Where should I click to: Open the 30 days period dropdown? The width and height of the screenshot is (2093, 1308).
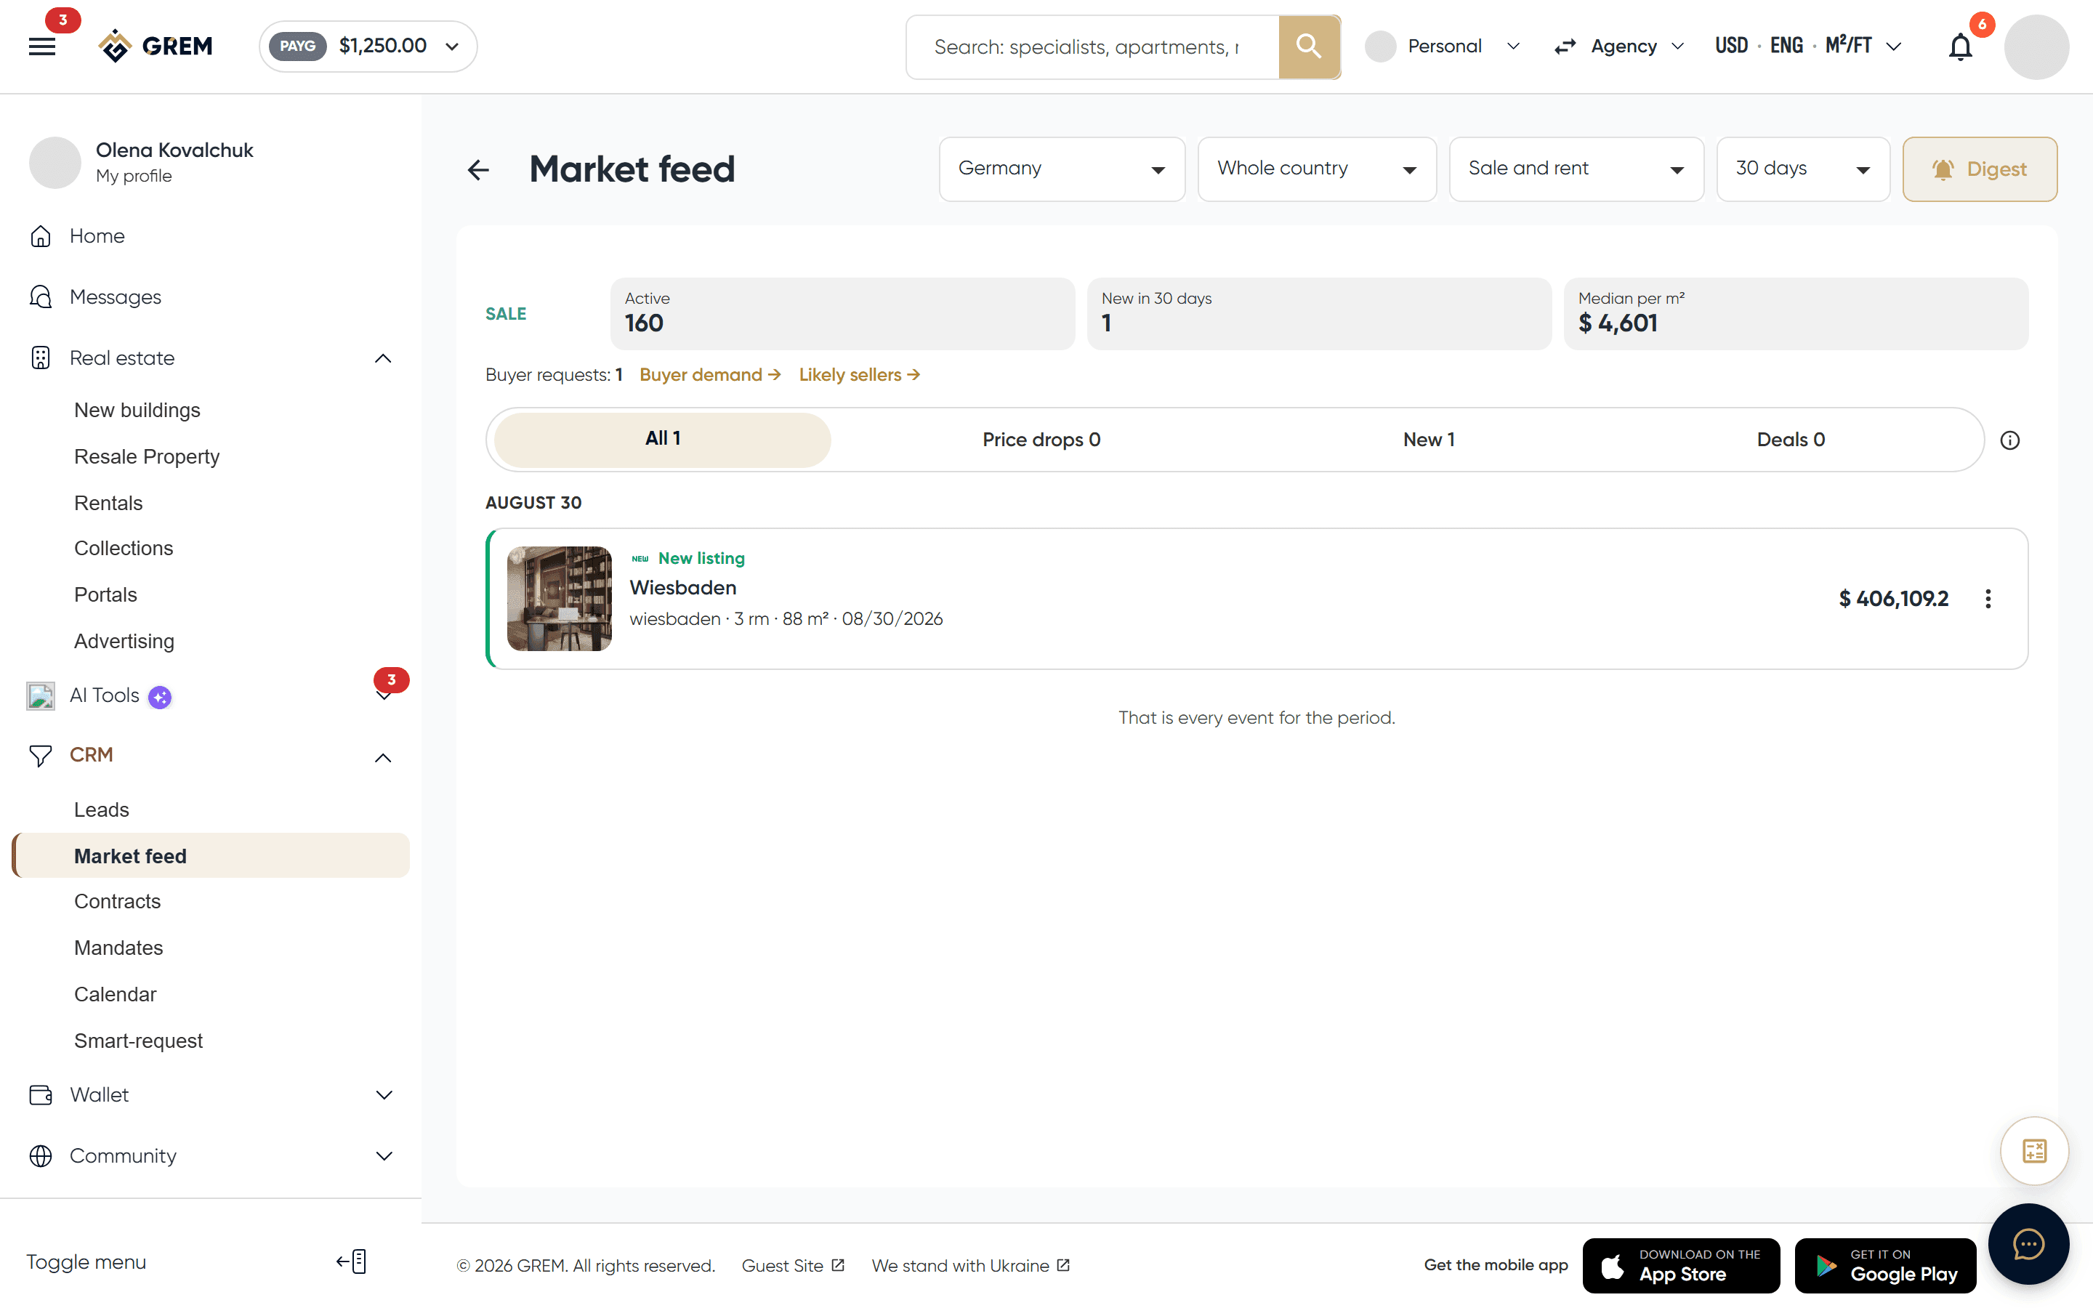click(x=1802, y=169)
